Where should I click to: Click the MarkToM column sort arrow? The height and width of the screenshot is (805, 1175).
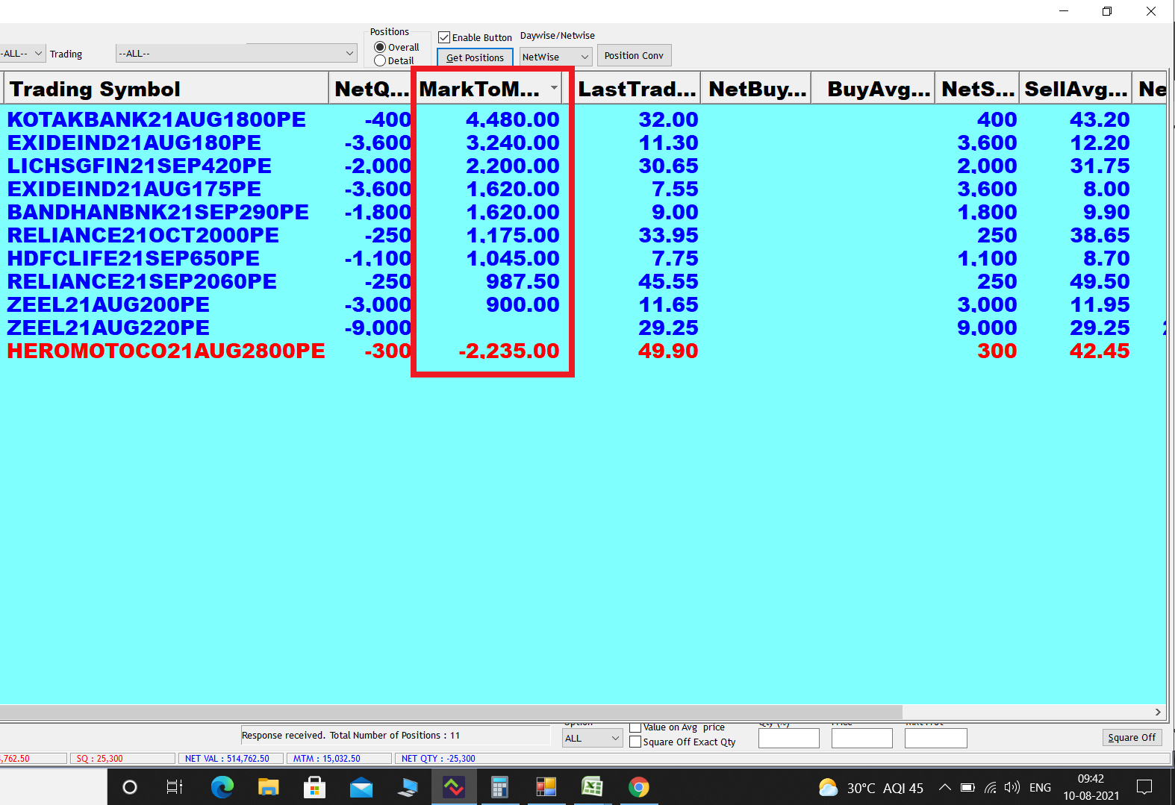pos(554,88)
